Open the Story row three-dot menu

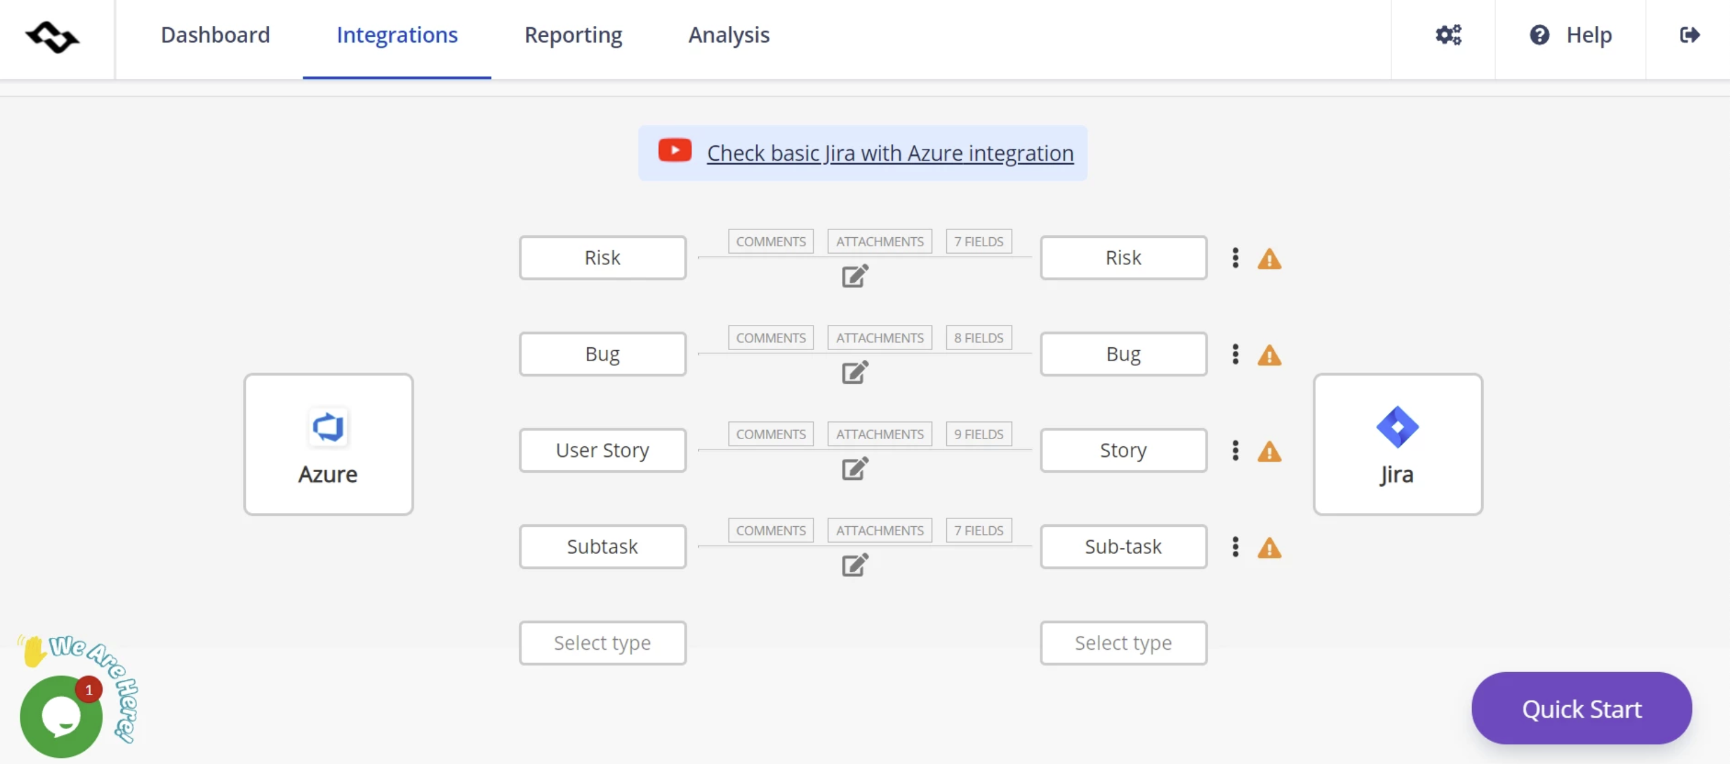point(1235,450)
